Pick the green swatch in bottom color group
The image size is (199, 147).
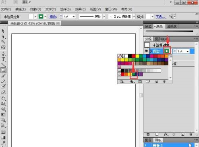(134, 74)
